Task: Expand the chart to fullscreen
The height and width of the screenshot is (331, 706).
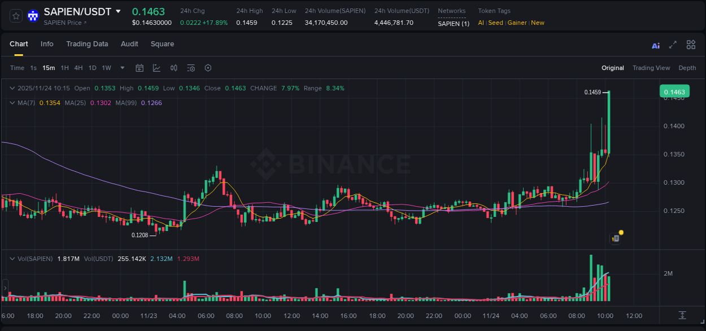Action: click(x=673, y=45)
